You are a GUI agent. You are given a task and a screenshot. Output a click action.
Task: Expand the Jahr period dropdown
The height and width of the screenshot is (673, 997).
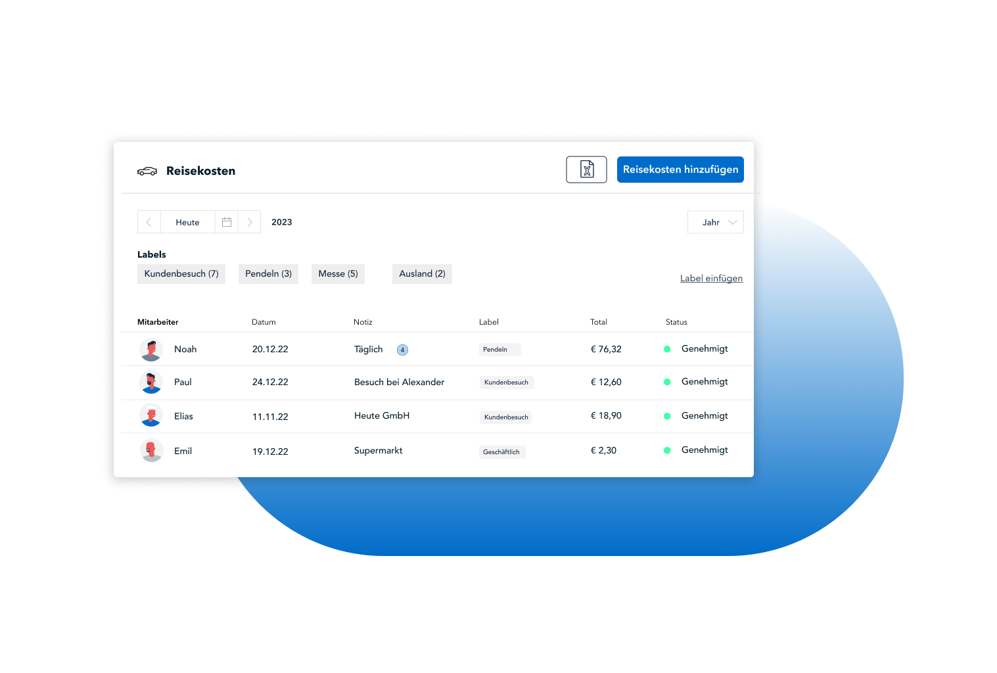coord(715,222)
